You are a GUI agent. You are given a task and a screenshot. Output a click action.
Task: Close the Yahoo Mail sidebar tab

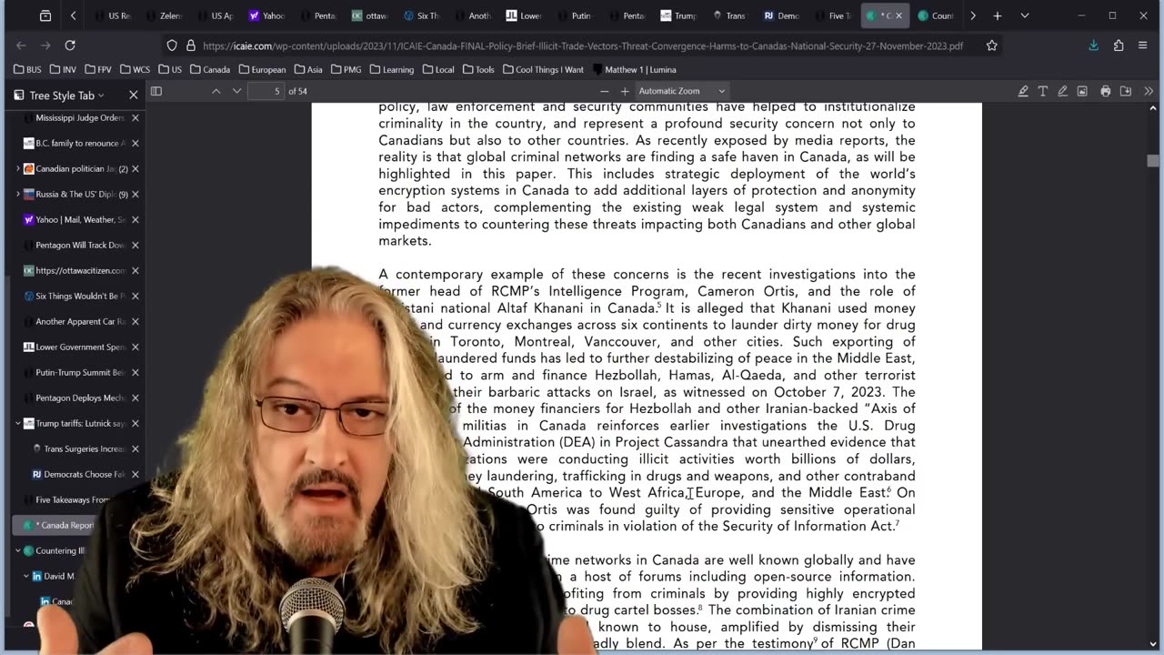click(135, 219)
